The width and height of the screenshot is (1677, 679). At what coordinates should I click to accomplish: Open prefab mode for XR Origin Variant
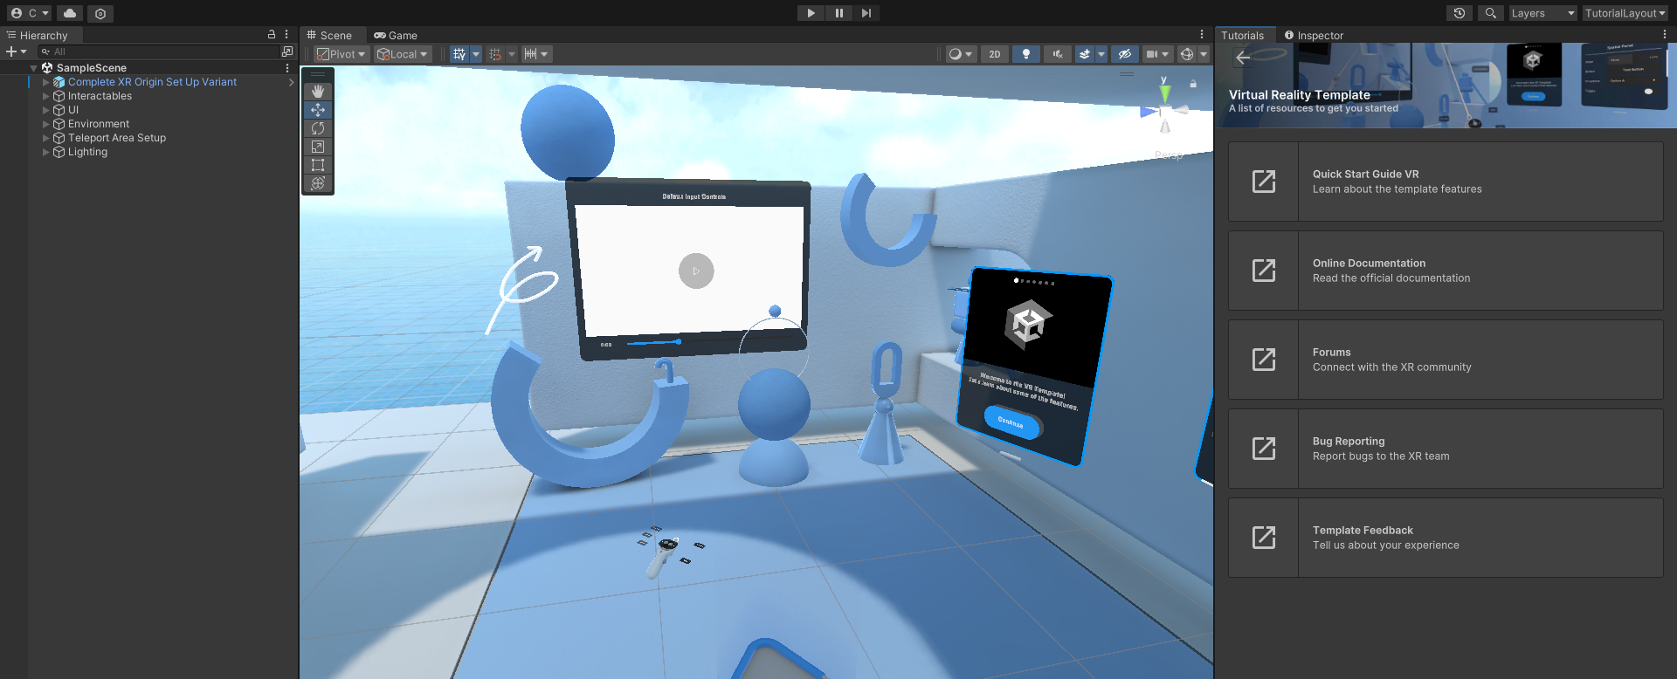pyautogui.click(x=291, y=82)
